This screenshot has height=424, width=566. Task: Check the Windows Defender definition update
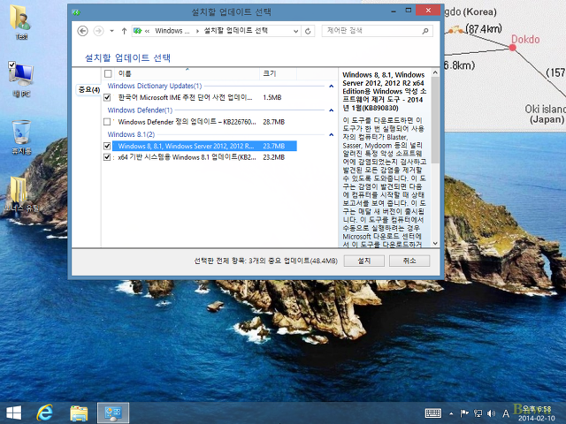pyautogui.click(x=107, y=122)
